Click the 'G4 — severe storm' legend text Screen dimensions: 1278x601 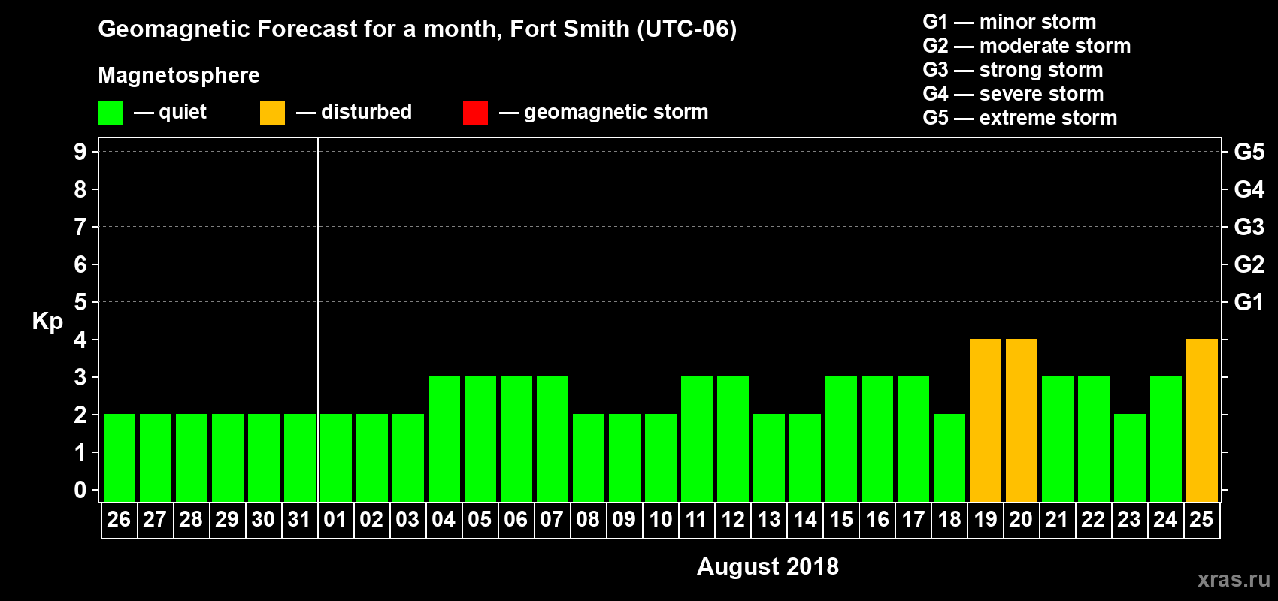pos(1013,94)
